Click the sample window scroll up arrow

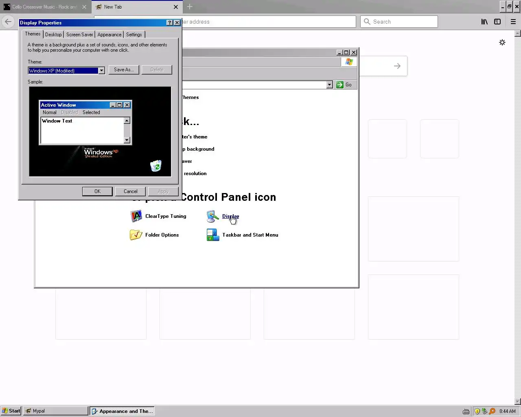click(x=127, y=121)
